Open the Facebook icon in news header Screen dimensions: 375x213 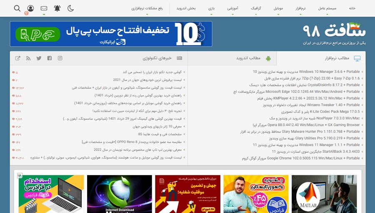[x=50, y=58]
